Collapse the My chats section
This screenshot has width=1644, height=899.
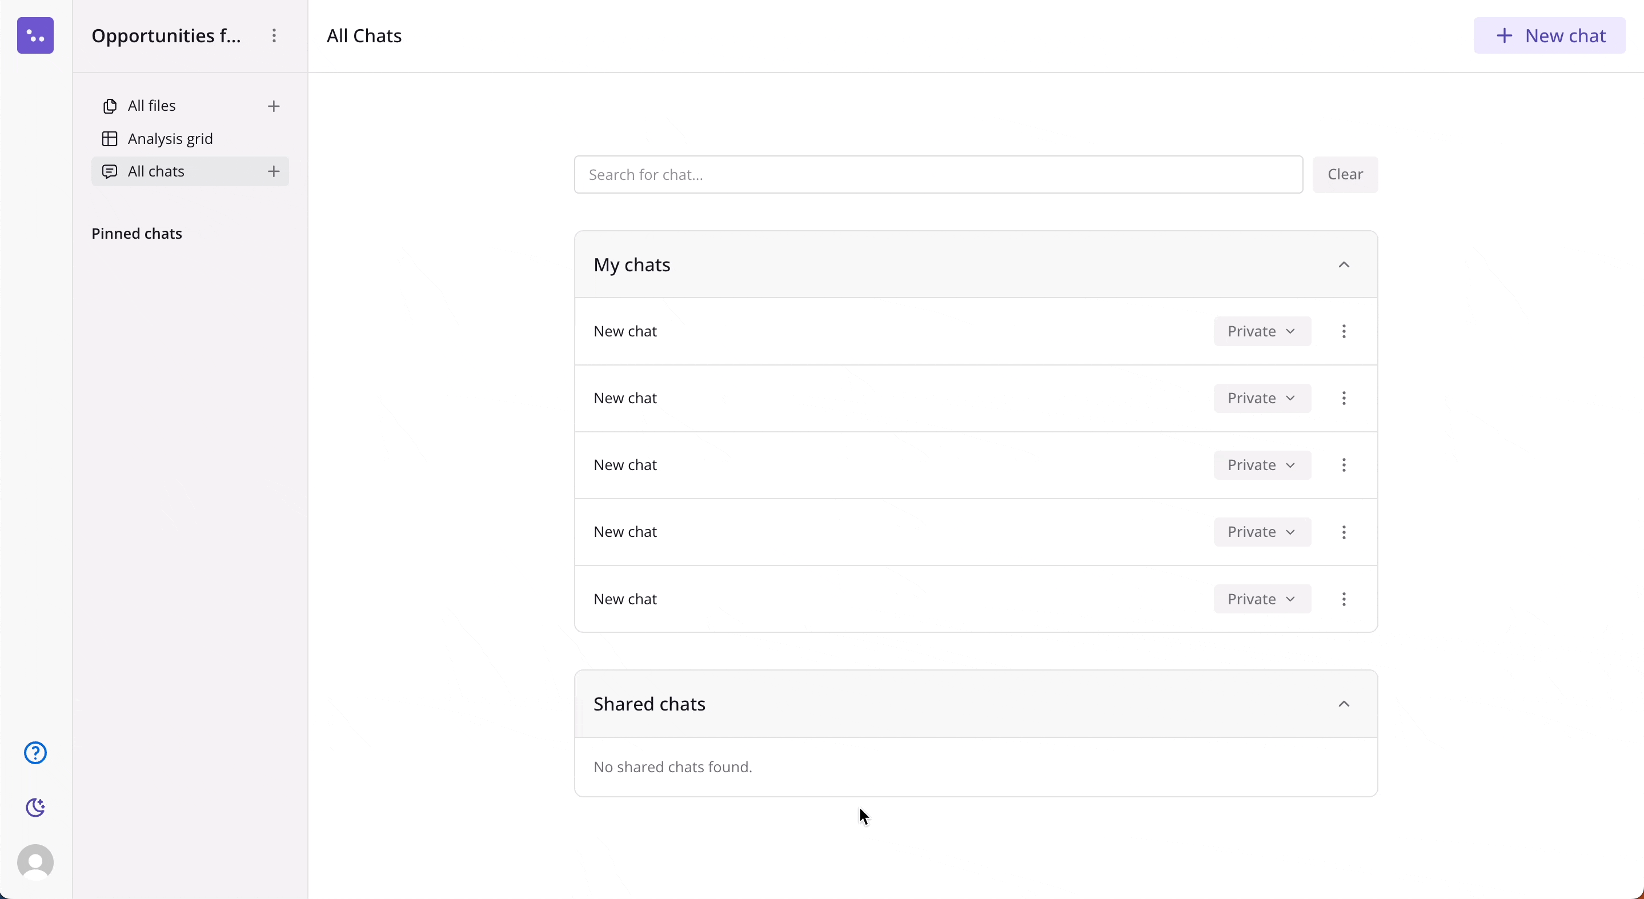click(1344, 265)
